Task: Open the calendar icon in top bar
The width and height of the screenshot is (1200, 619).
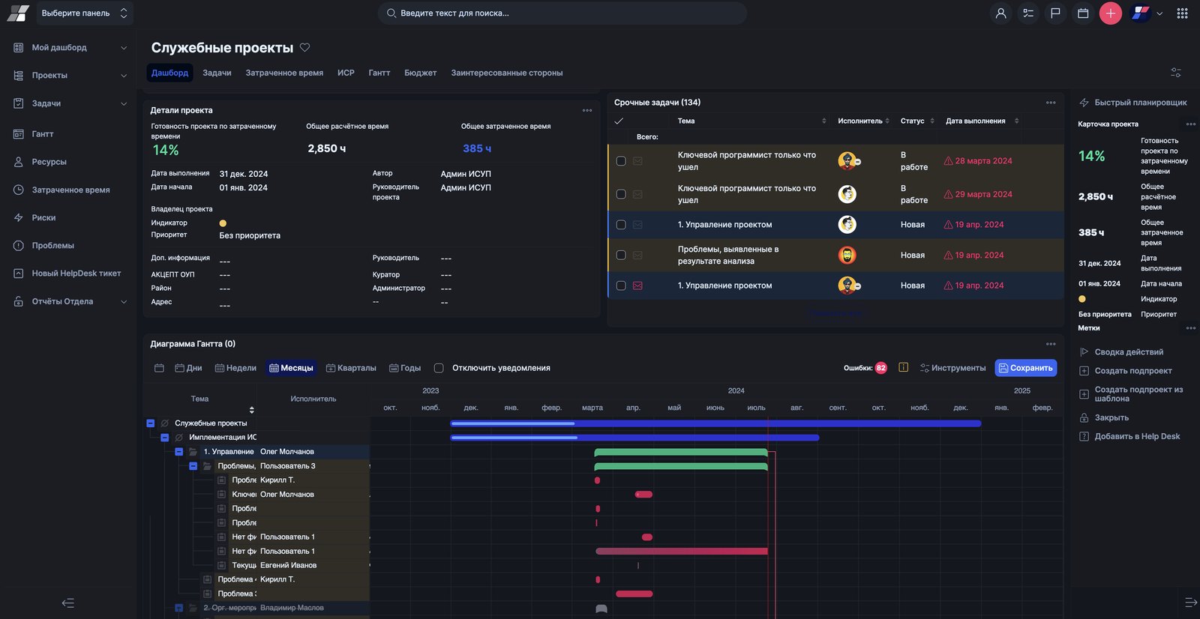Action: (x=1083, y=13)
